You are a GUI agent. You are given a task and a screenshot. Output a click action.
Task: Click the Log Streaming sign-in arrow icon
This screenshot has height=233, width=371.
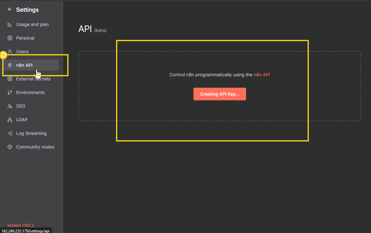10,133
